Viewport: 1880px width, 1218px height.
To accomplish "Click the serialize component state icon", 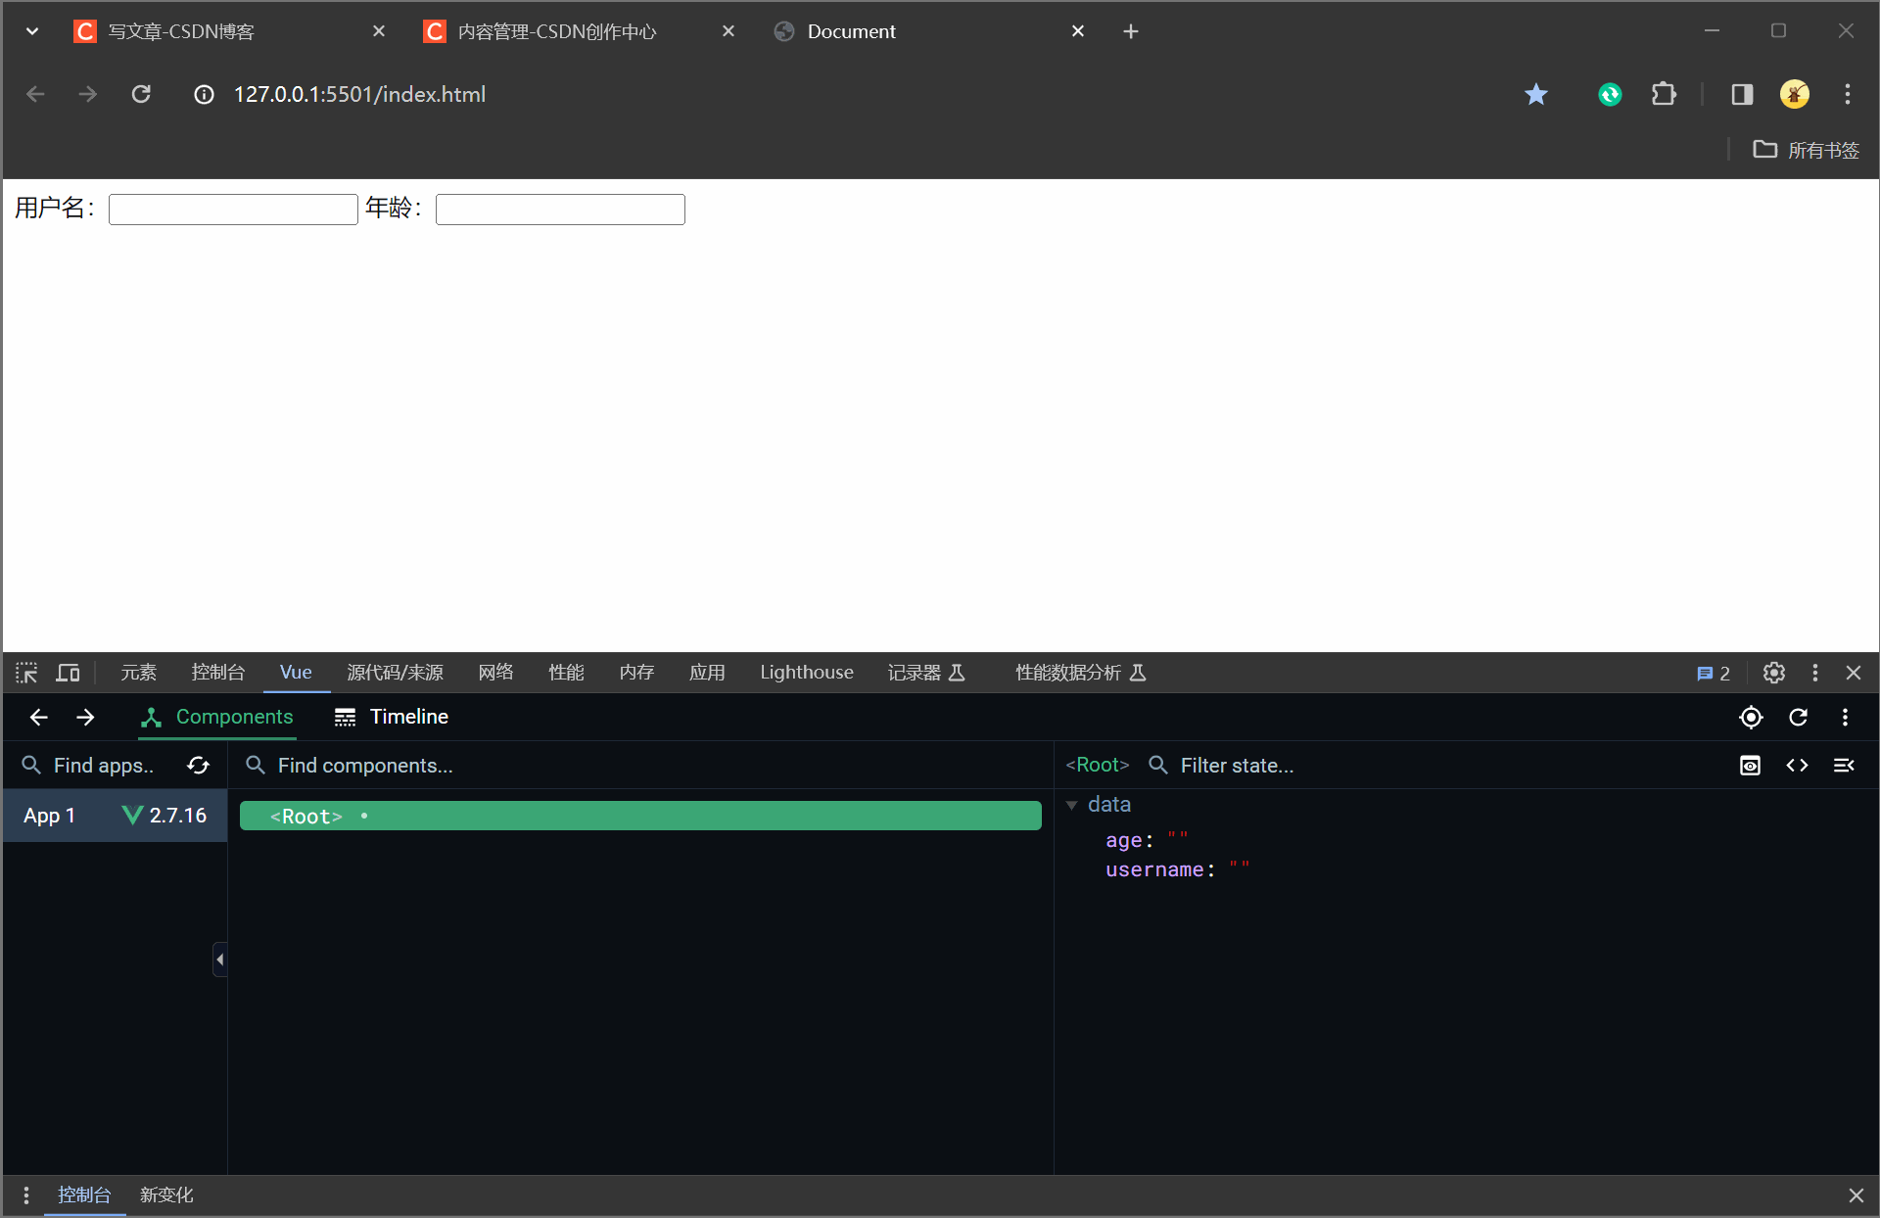I will click(1798, 765).
